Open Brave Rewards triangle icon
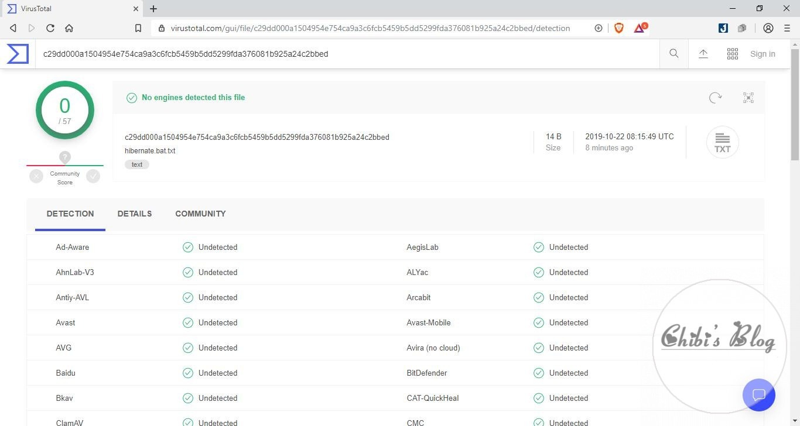 click(x=640, y=28)
